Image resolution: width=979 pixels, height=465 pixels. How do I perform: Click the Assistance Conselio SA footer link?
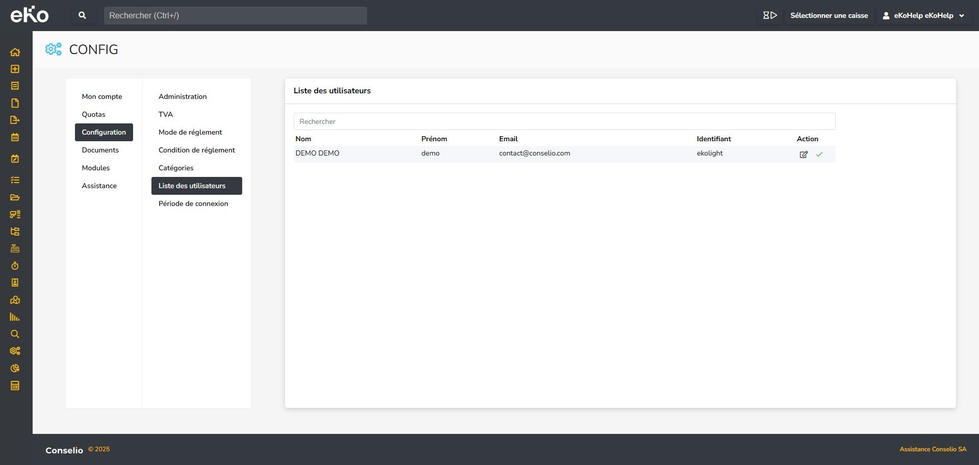[933, 449]
